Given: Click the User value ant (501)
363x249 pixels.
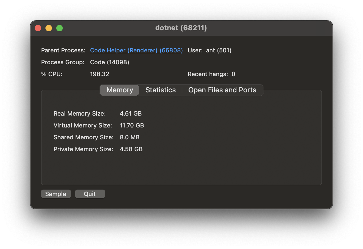Looking at the screenshot, I should [219, 50].
